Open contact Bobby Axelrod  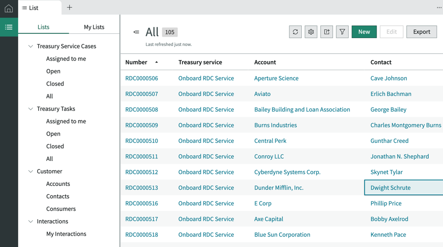tap(389, 219)
